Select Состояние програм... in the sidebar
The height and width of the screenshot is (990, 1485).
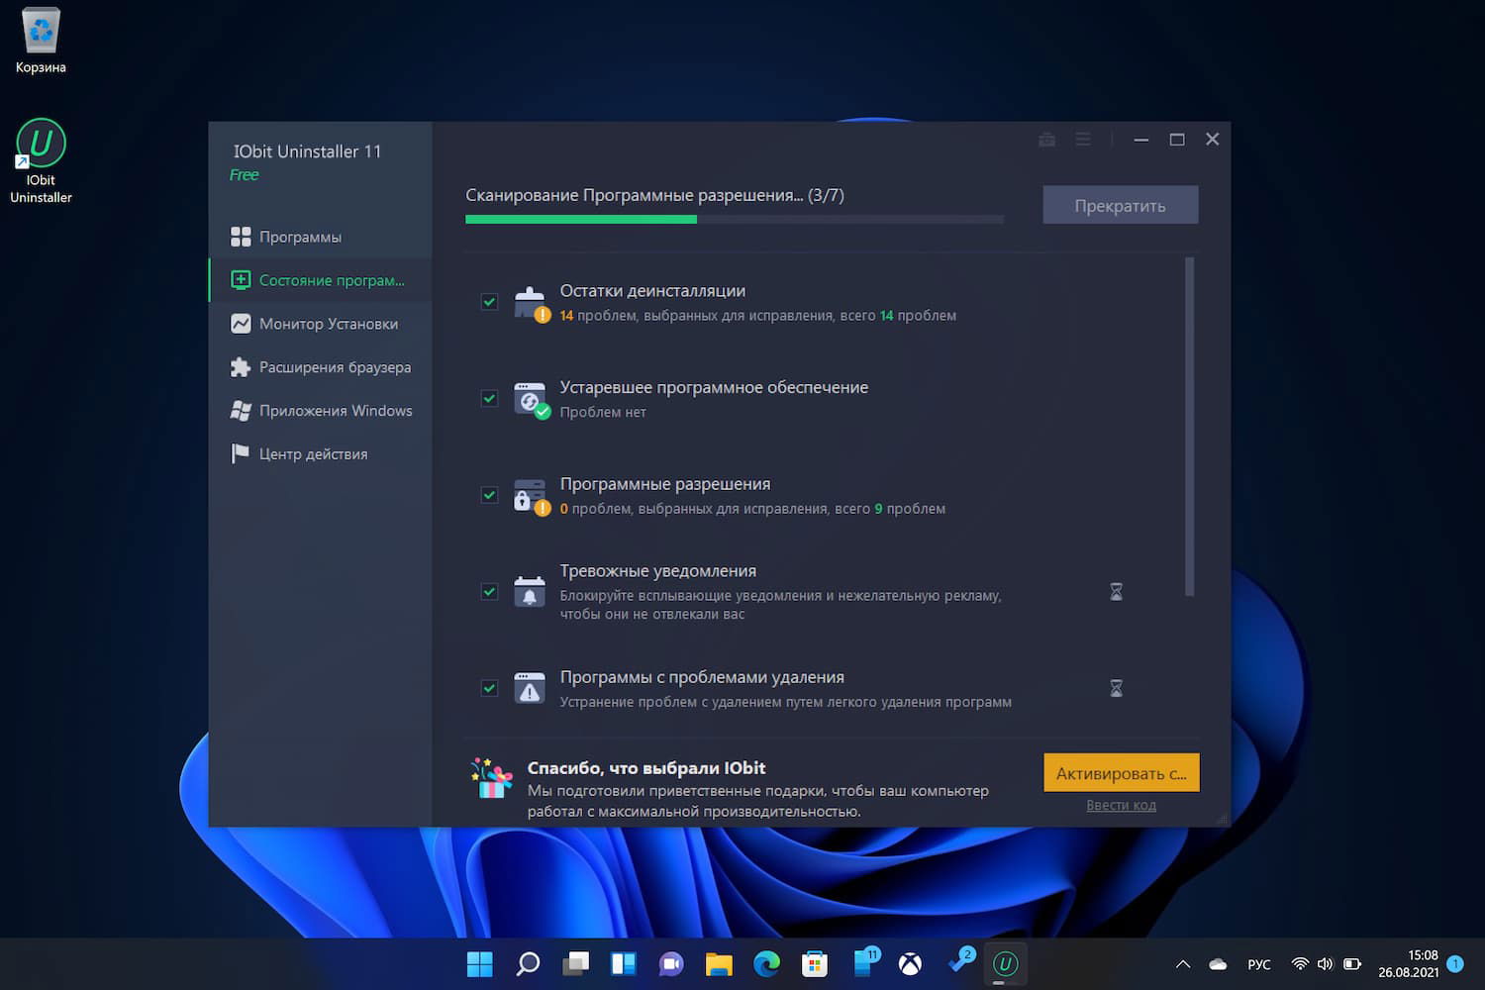tap(321, 280)
